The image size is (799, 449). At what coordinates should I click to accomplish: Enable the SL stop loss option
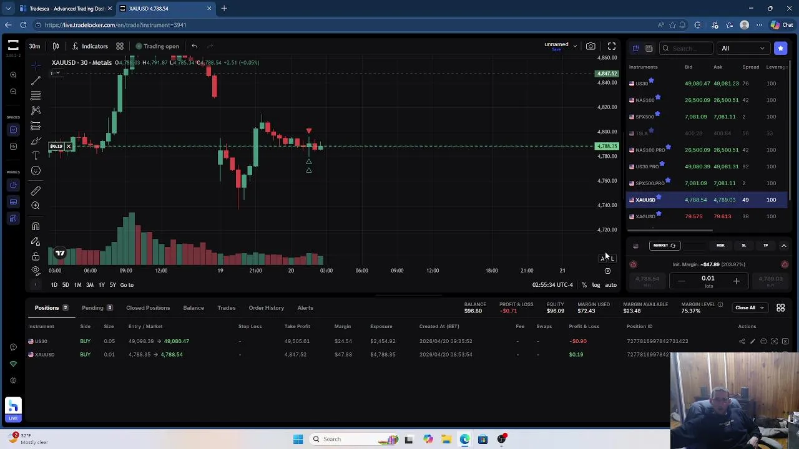[x=743, y=246]
